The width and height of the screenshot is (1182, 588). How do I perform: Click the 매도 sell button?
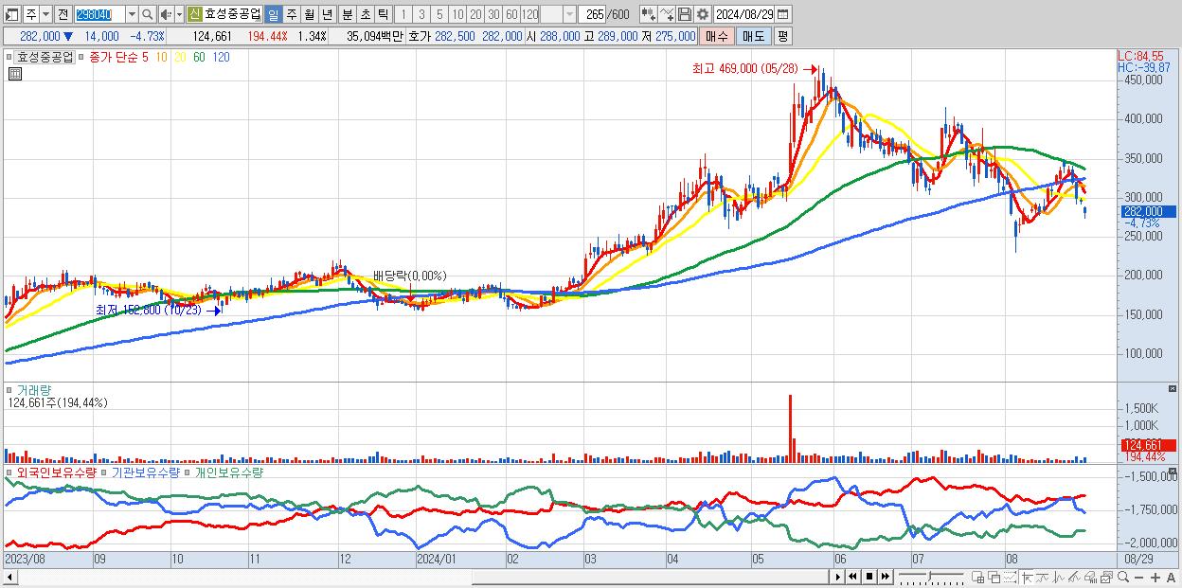753,36
